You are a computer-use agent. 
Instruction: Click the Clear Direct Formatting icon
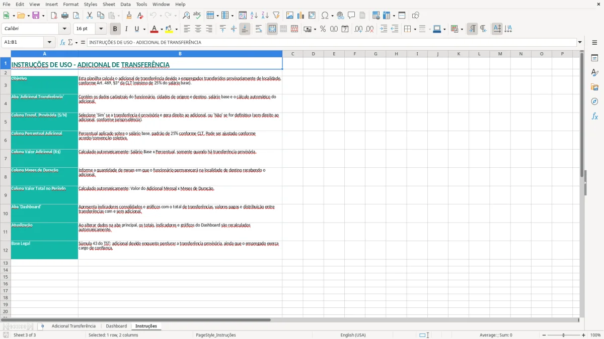coord(140,16)
